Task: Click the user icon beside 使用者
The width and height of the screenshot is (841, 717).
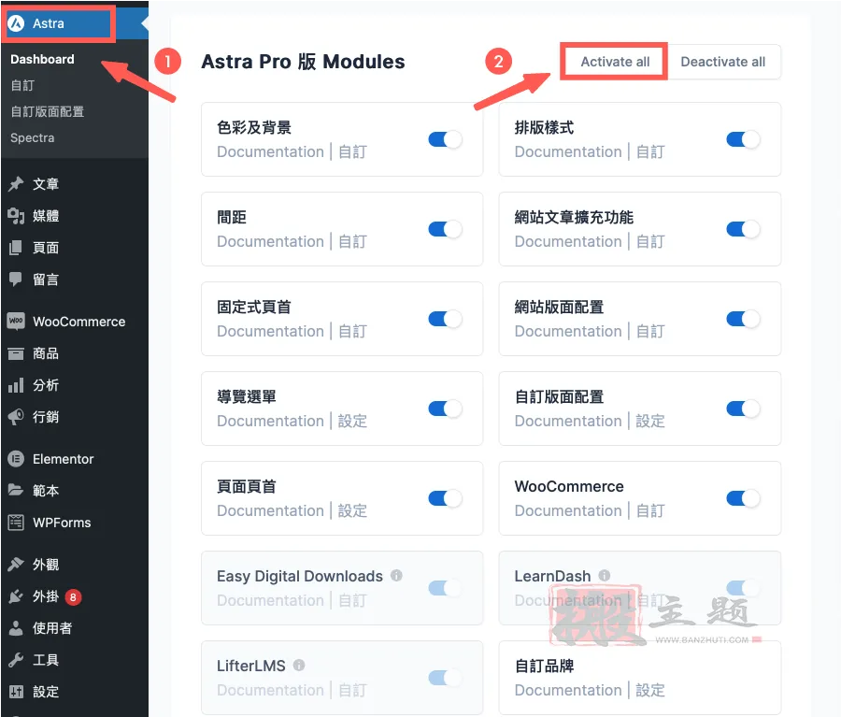Action: 16,628
